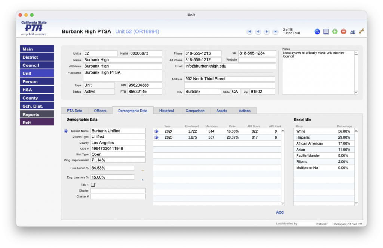The height and width of the screenshot is (248, 383).
Task: Switch to the Officers tab
Action: [100, 111]
